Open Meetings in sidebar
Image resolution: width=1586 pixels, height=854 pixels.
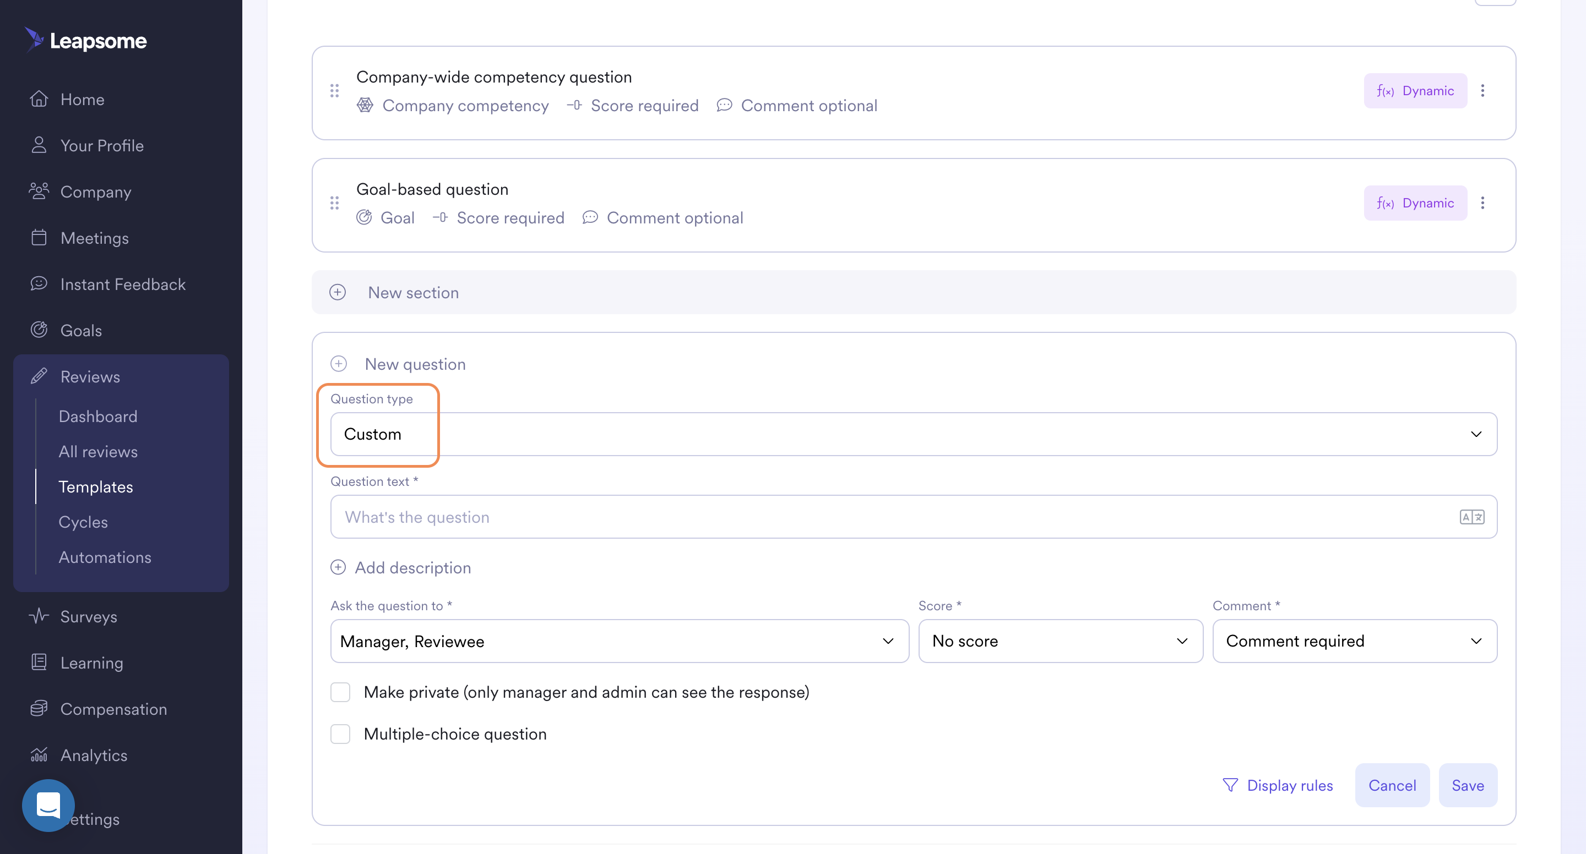click(94, 238)
